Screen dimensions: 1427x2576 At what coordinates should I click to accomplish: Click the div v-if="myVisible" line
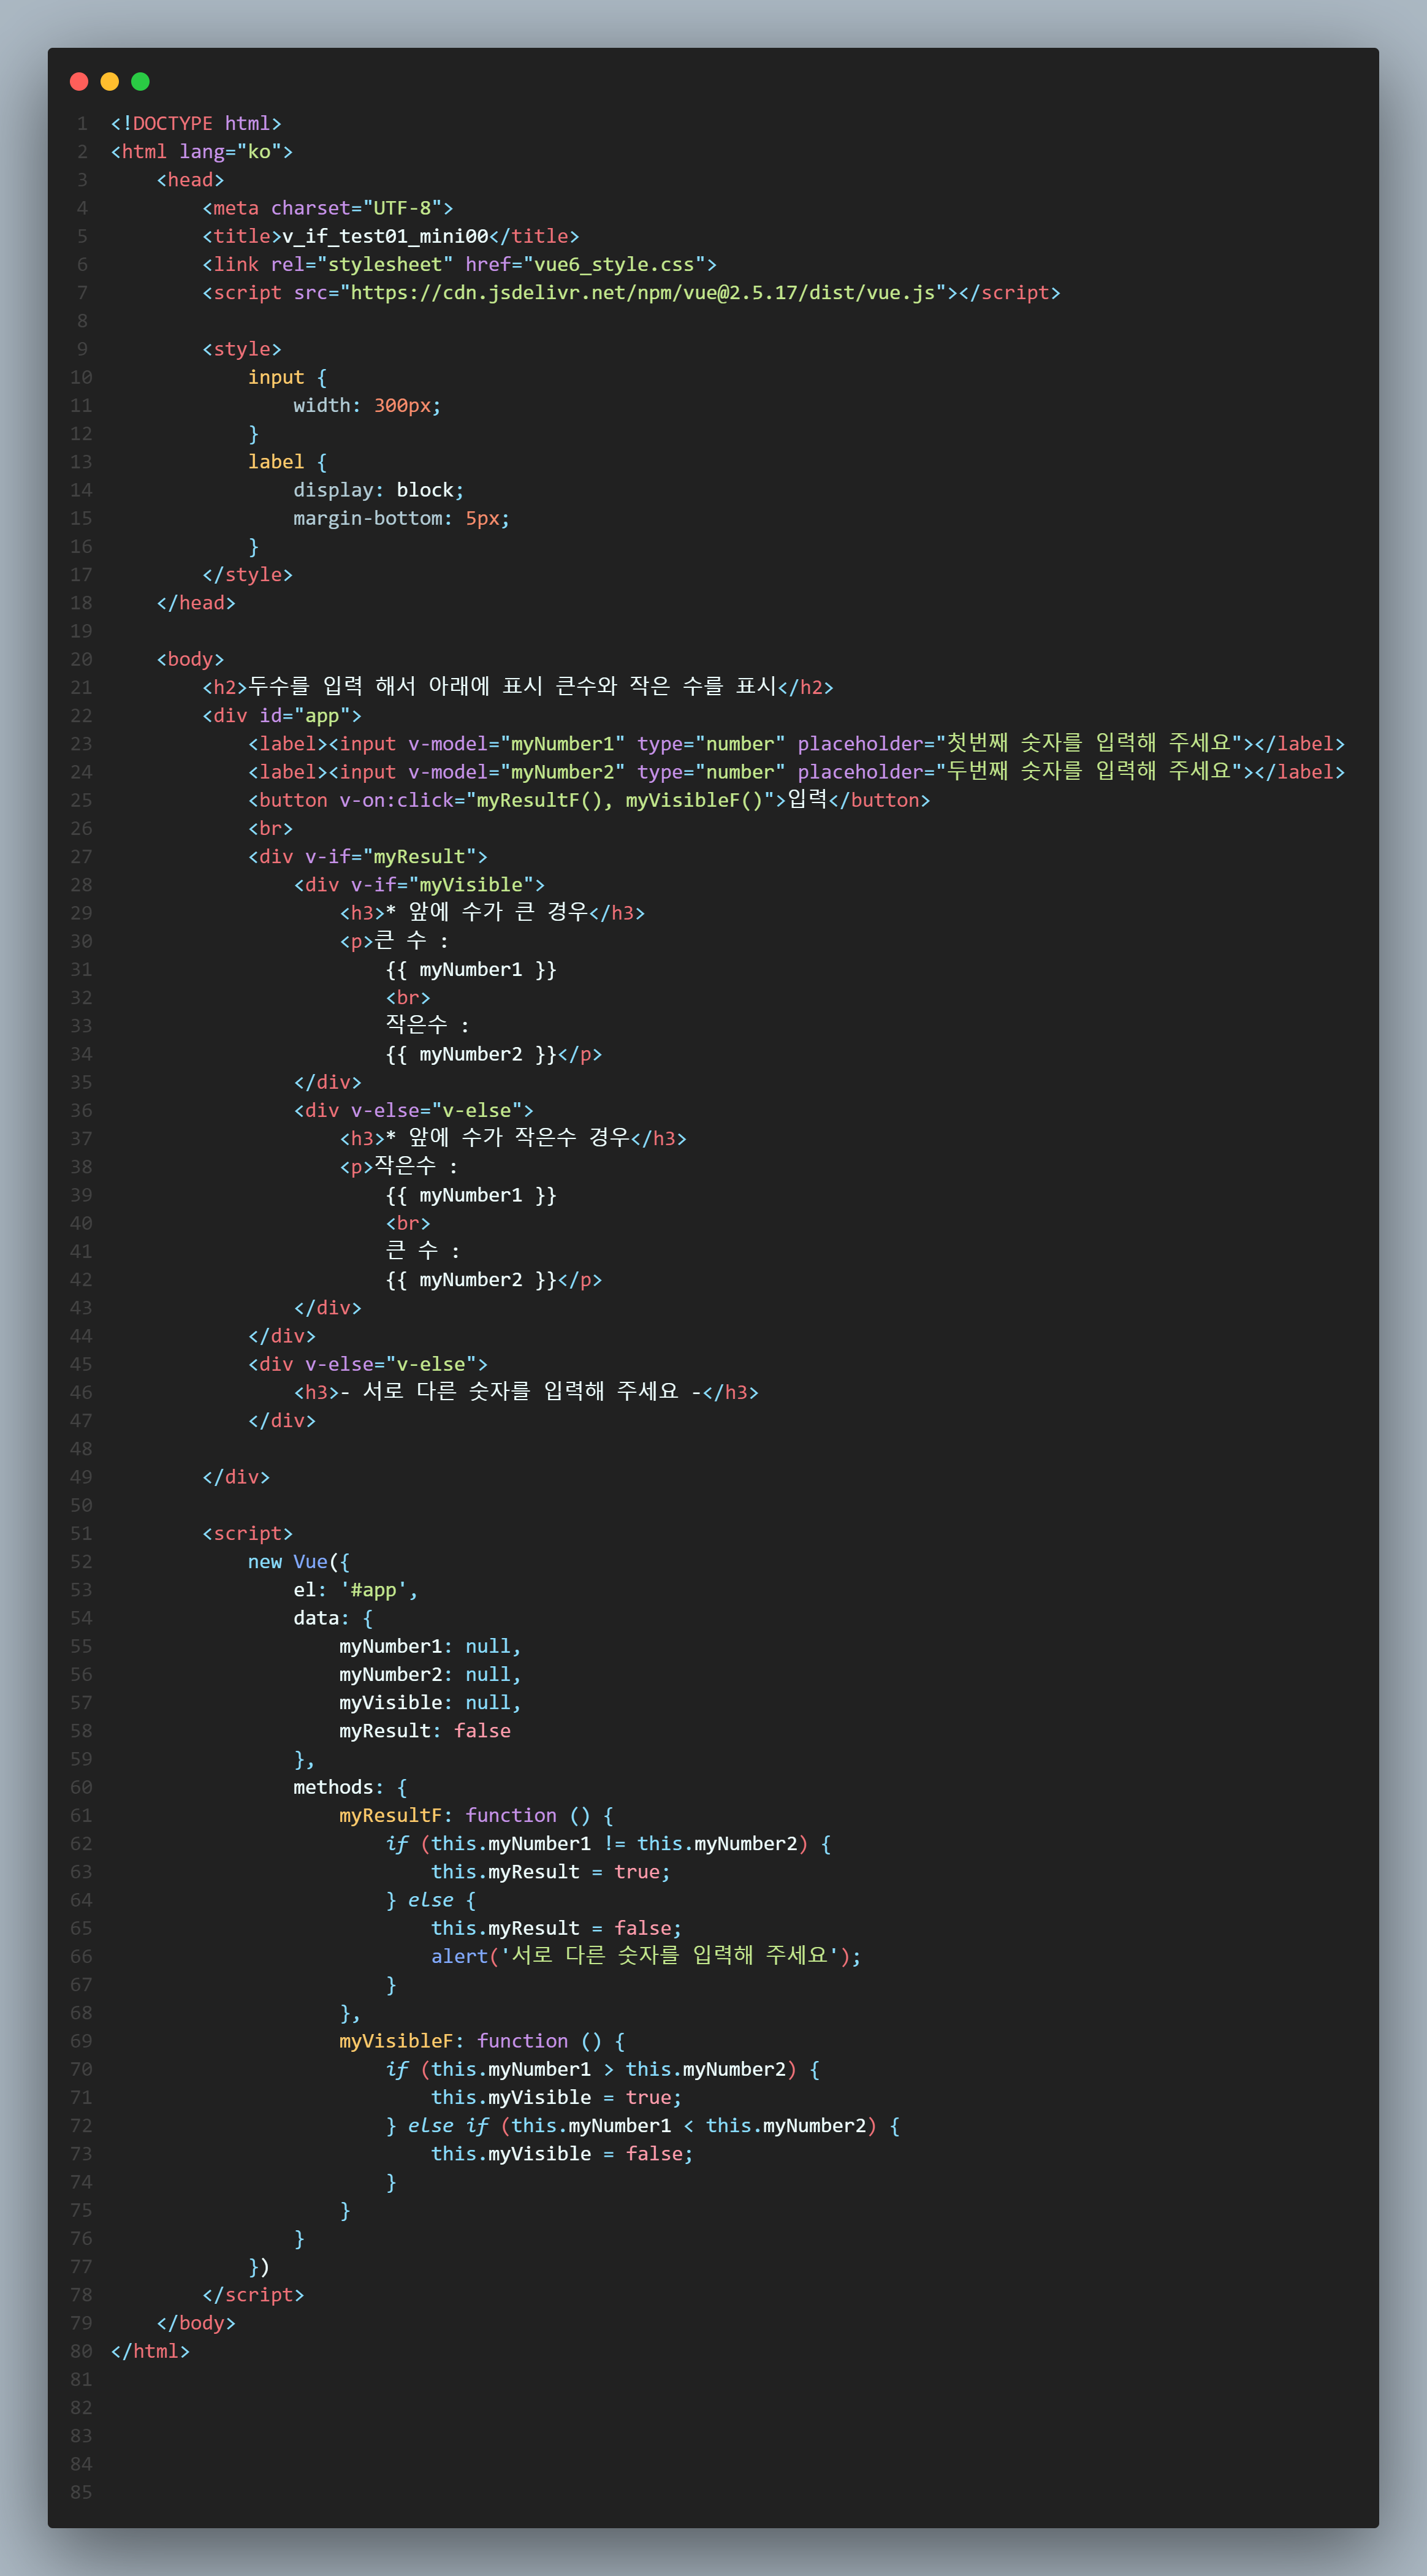click(x=420, y=885)
